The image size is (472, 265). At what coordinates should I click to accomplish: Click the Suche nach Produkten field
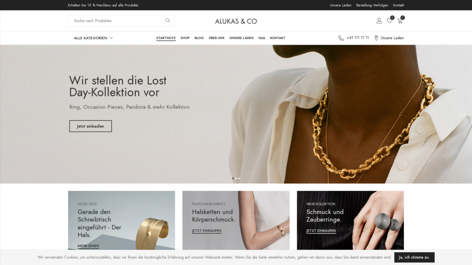coord(118,21)
